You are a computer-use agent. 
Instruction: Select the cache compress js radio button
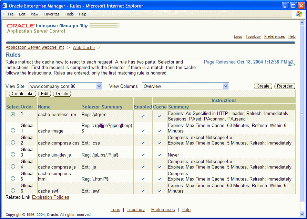[x=13, y=166]
